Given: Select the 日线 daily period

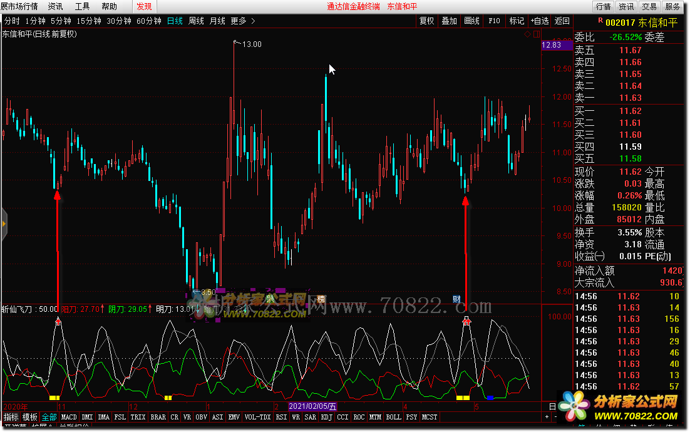Looking at the screenshot, I should pyautogui.click(x=175, y=21).
